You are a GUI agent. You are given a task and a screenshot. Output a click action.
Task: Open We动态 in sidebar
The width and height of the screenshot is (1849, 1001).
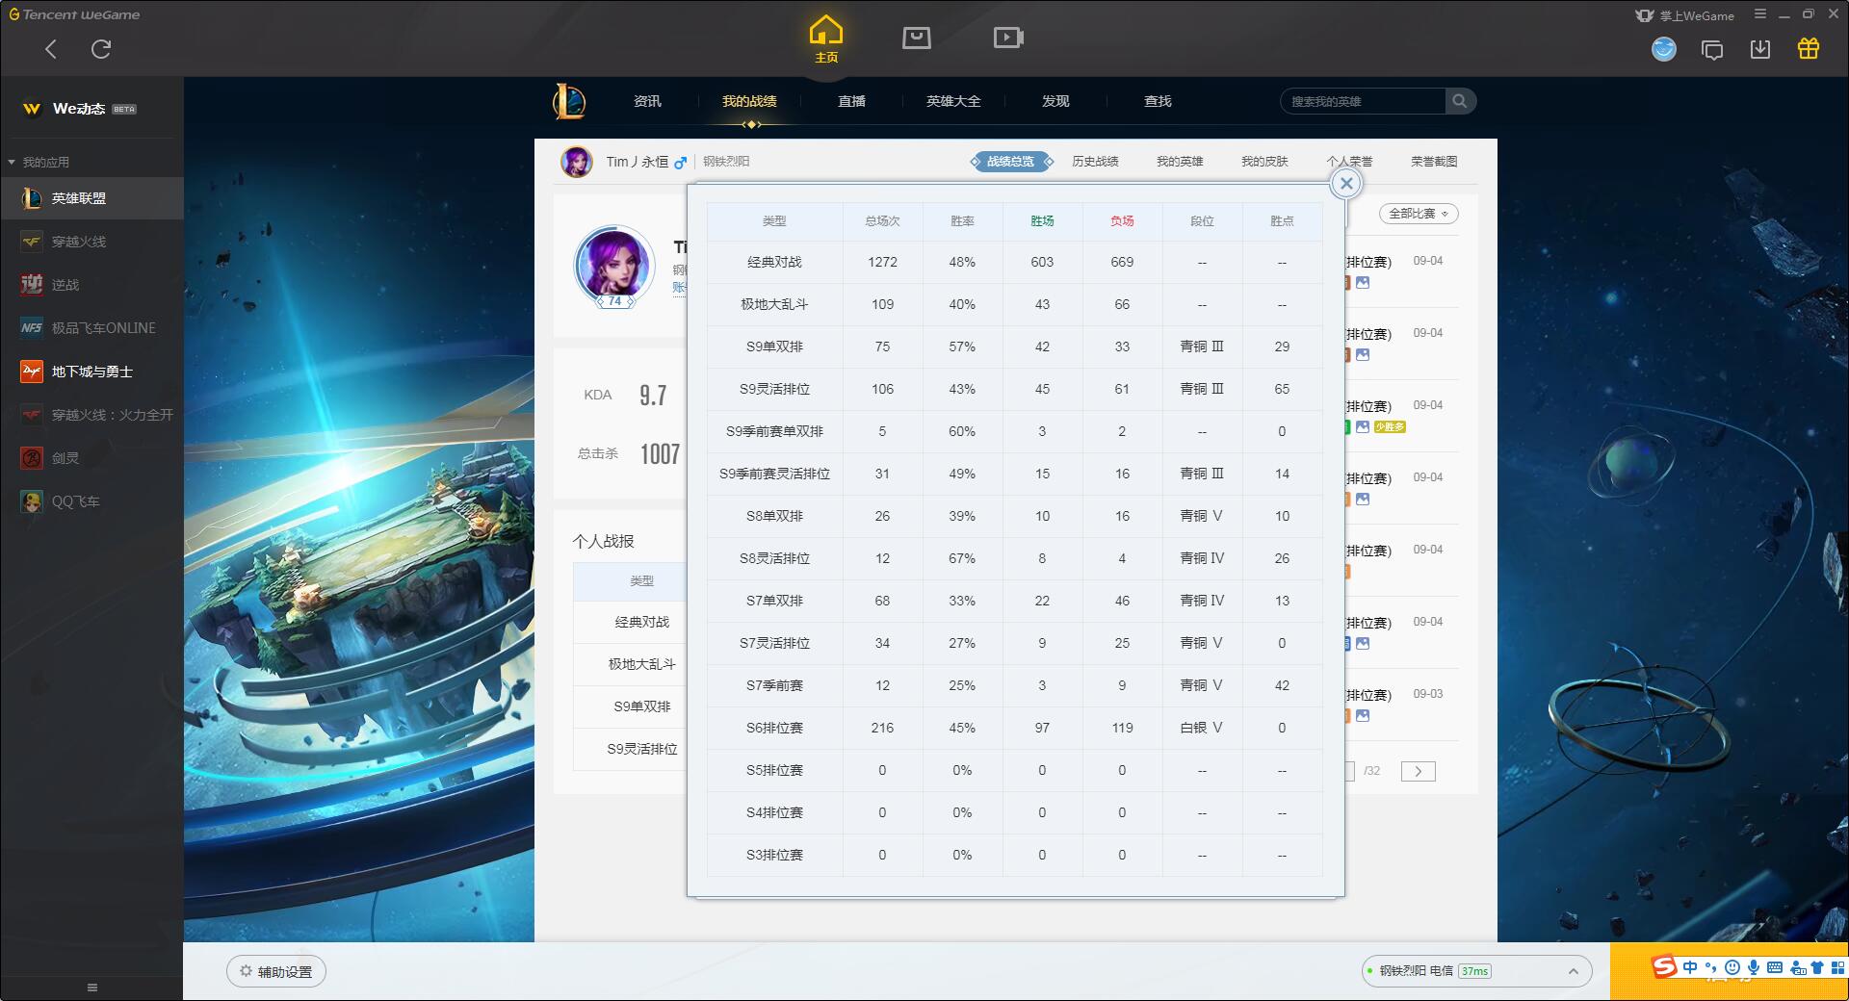coord(79,109)
